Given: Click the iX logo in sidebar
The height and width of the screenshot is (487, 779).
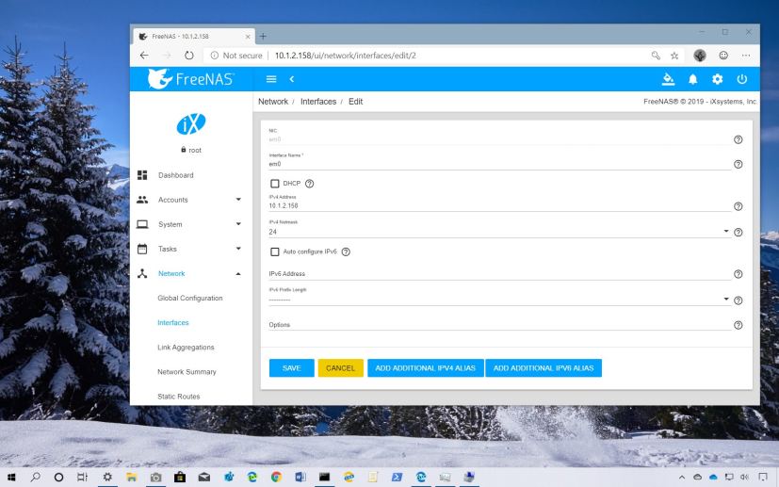Looking at the screenshot, I should point(191,123).
